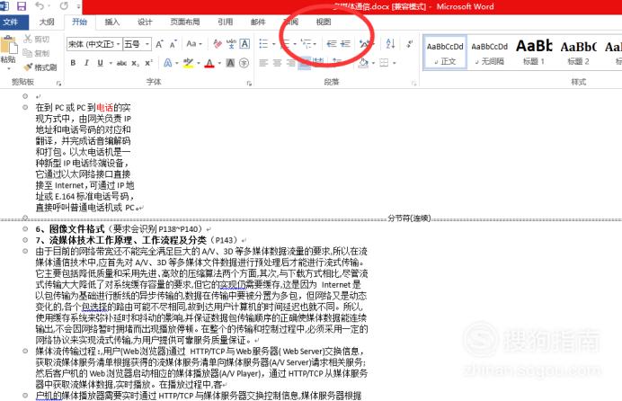Viewport: 622px width, 401px height.
Task: Apply the 无间隔 no spacing style
Action: 490,53
